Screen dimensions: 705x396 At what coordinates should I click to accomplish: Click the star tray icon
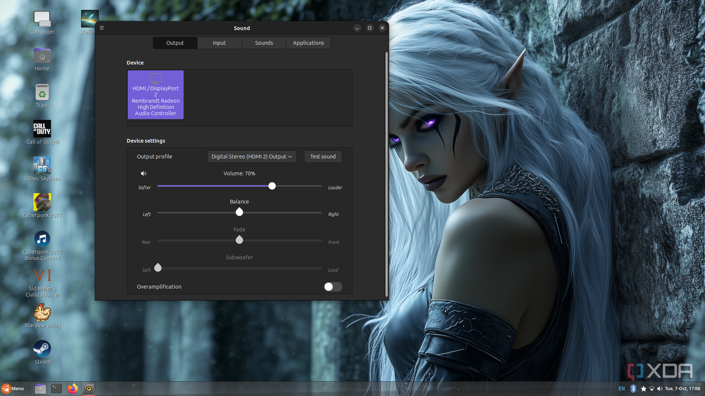tap(644, 389)
